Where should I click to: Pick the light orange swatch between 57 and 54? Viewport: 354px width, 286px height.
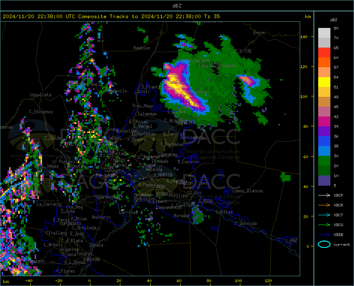coord(324,72)
